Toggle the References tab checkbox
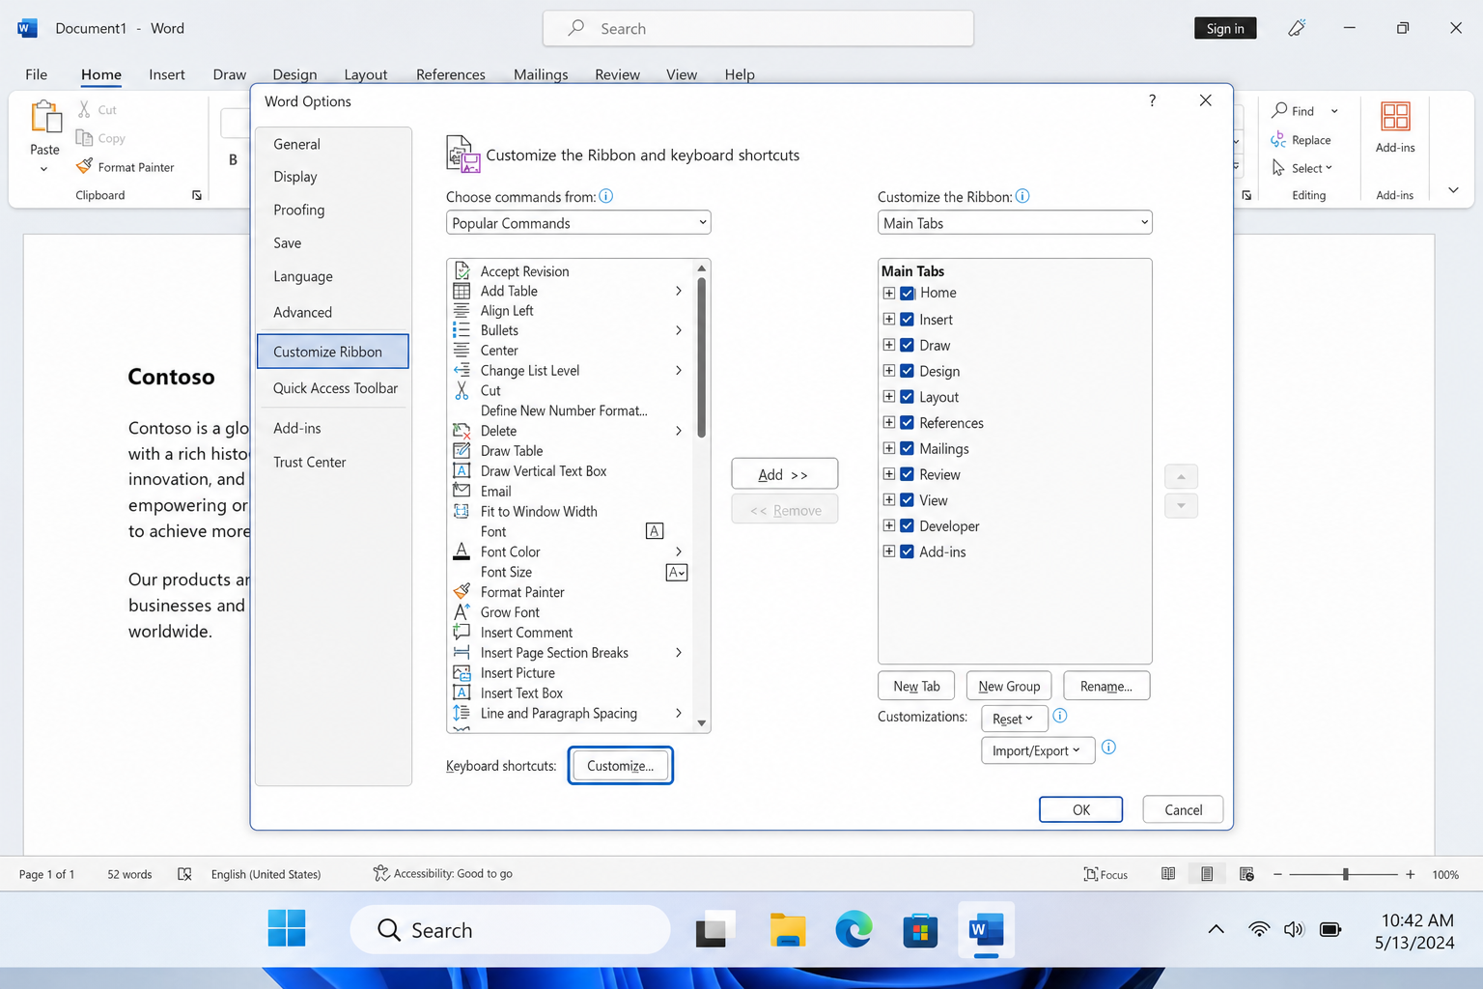Image resolution: width=1483 pixels, height=989 pixels. pyautogui.click(x=908, y=422)
